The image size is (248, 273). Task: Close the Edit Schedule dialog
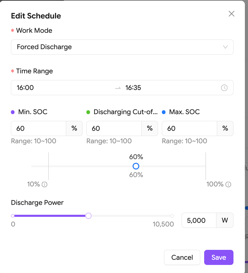[231, 14]
